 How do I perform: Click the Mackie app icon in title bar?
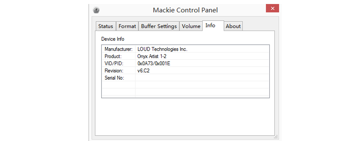[96, 10]
